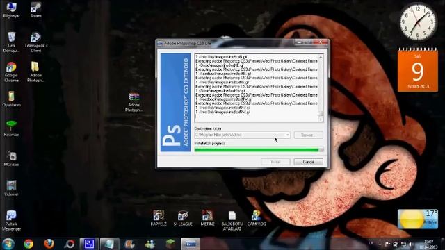Launch Chrome from the taskbar
The height and width of the screenshot is (250, 445).
29,244
